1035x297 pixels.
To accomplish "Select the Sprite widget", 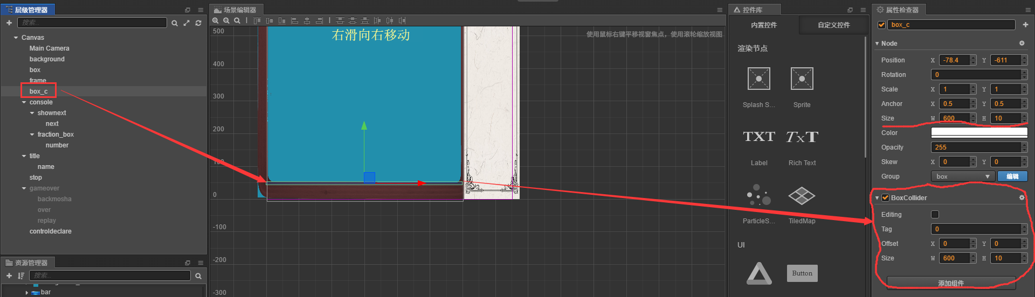I will tap(802, 79).
